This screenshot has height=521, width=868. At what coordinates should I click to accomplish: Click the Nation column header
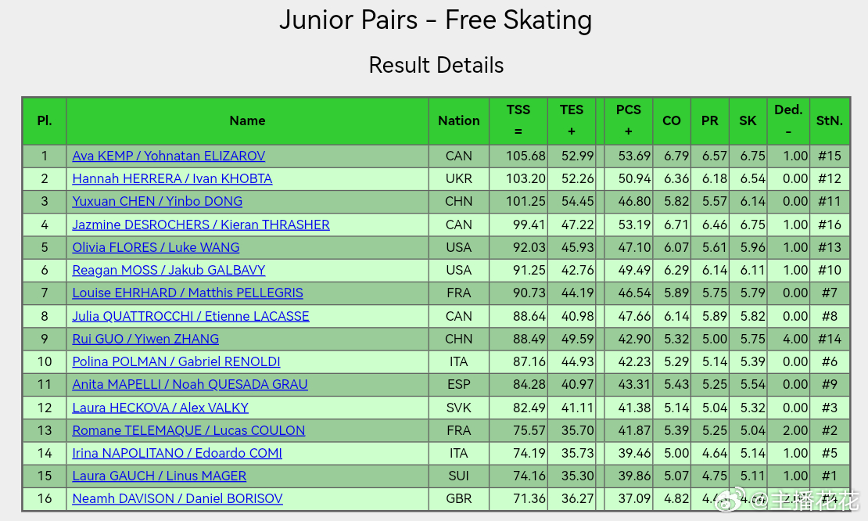point(459,120)
